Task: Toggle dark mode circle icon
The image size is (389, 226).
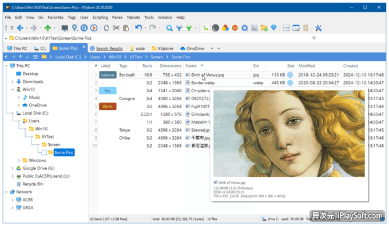Action: pos(215,28)
